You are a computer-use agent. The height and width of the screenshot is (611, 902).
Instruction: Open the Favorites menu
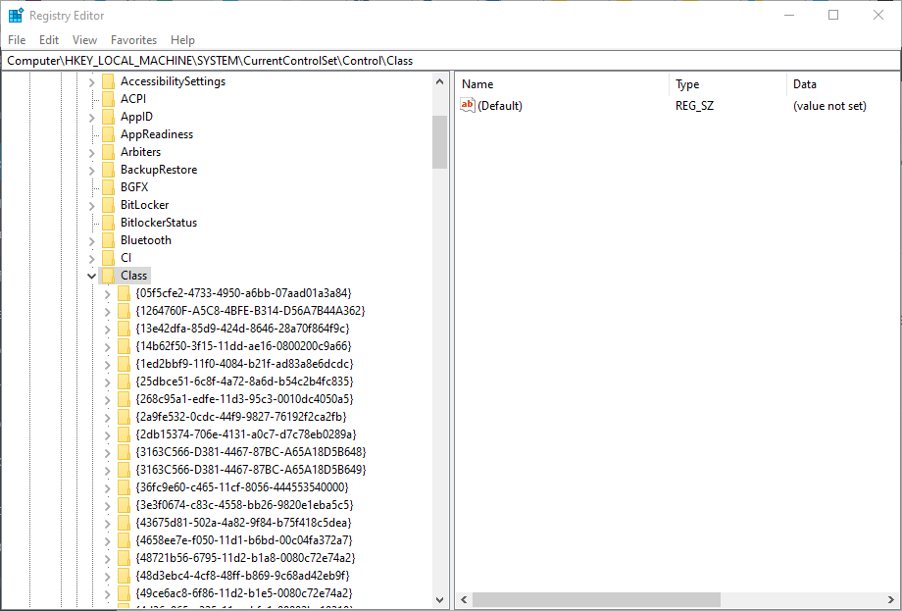tap(133, 39)
